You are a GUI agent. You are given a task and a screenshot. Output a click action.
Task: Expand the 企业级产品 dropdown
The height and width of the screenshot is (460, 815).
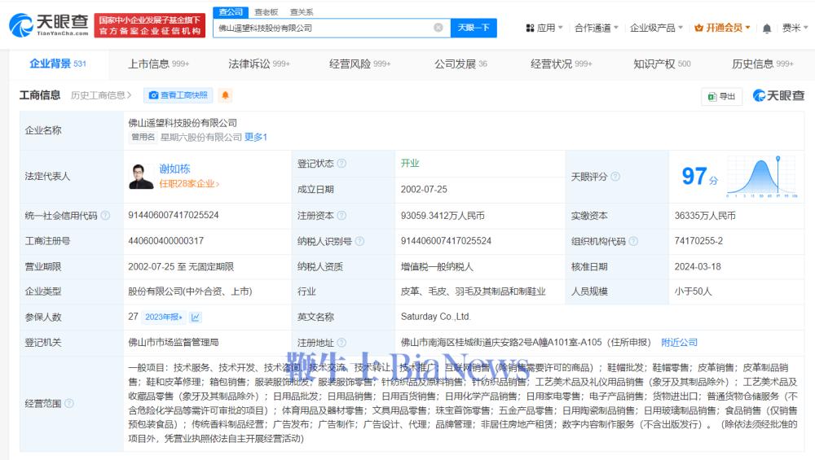tap(656, 28)
